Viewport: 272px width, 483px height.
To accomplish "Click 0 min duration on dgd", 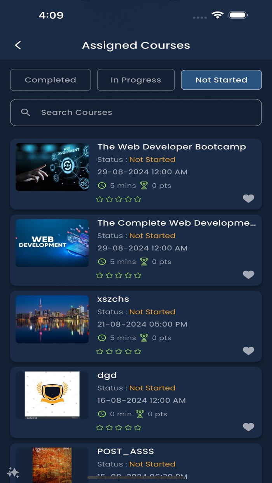I will point(121,414).
